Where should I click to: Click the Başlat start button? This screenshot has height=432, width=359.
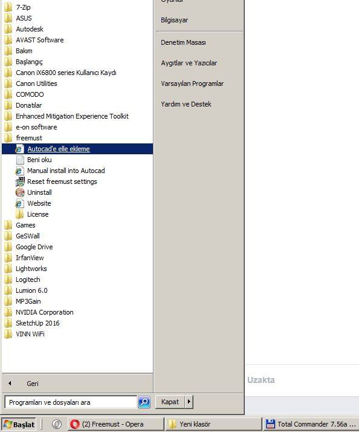tap(19, 424)
